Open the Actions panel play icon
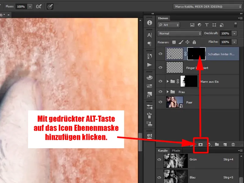This screenshot has height=183, width=244. (149, 65)
